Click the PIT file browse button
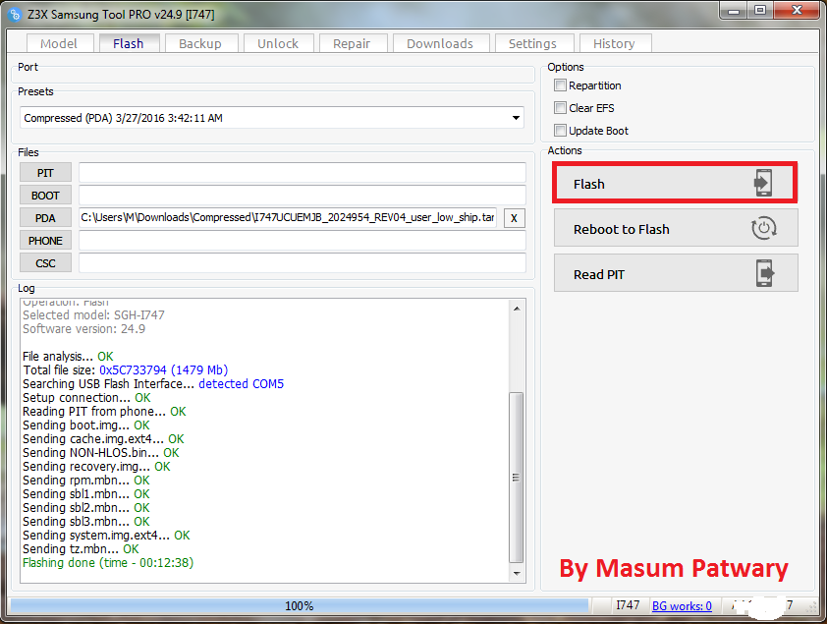This screenshot has width=827, height=624. point(45,173)
